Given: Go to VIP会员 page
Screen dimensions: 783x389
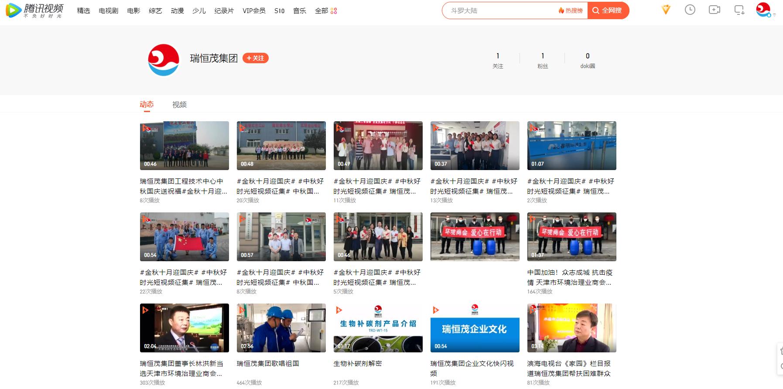Looking at the screenshot, I should pyautogui.click(x=254, y=10).
